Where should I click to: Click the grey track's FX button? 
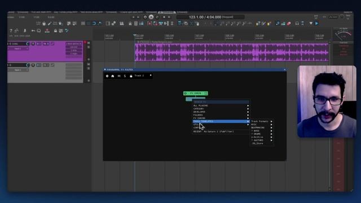pyautogui.click(x=46, y=65)
